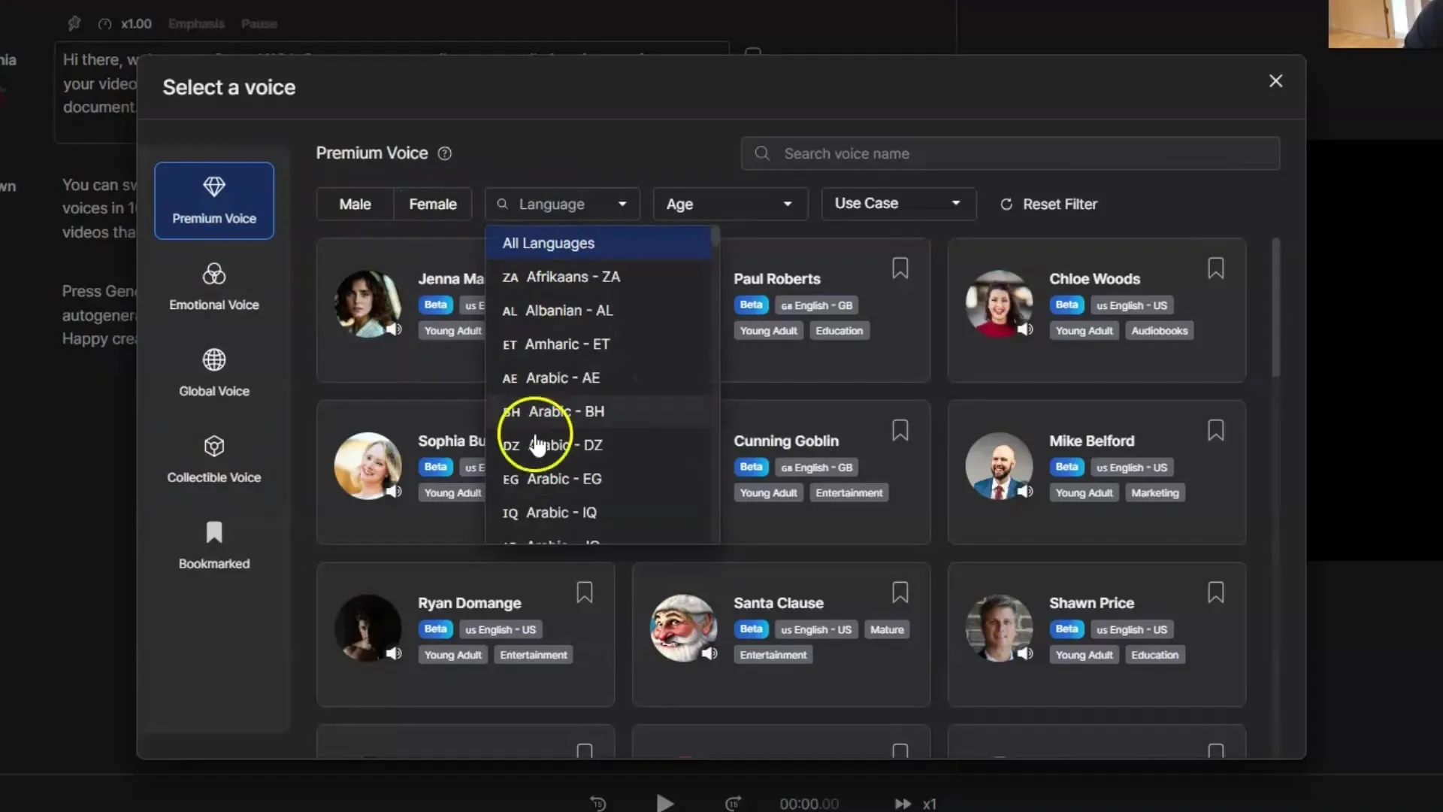Click the Arabic - IQ menu entry
Viewport: 1443px width, 812px height.
pyautogui.click(x=561, y=513)
